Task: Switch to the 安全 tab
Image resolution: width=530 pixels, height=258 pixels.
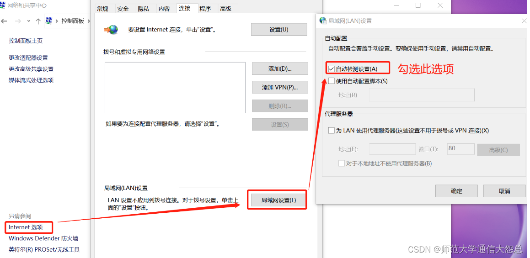Action: [123, 9]
